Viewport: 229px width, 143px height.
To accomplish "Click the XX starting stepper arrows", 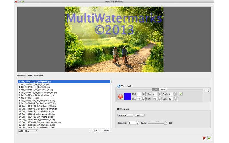I will 138,123.
